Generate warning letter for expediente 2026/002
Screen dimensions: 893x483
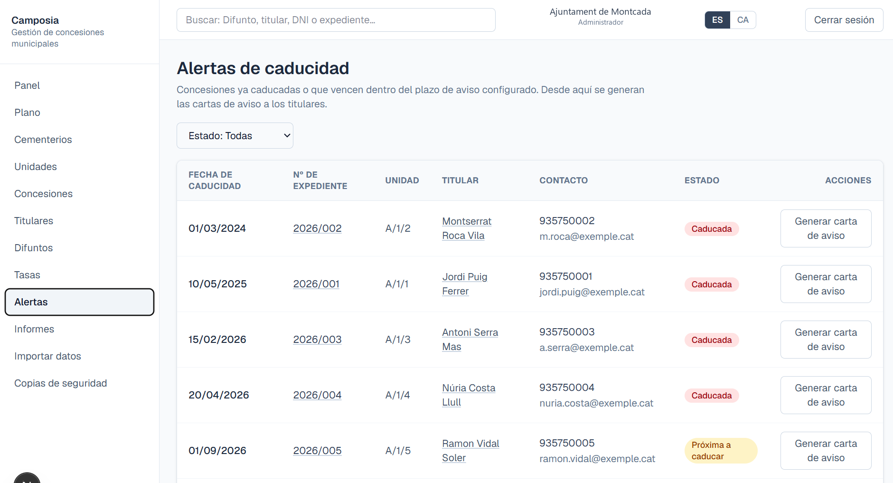(826, 228)
